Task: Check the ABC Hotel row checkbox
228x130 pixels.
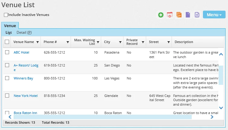Action: pyautogui.click(x=7, y=52)
